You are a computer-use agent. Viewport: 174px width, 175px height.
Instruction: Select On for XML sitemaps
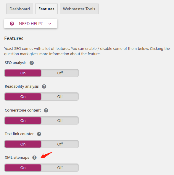click(23, 168)
